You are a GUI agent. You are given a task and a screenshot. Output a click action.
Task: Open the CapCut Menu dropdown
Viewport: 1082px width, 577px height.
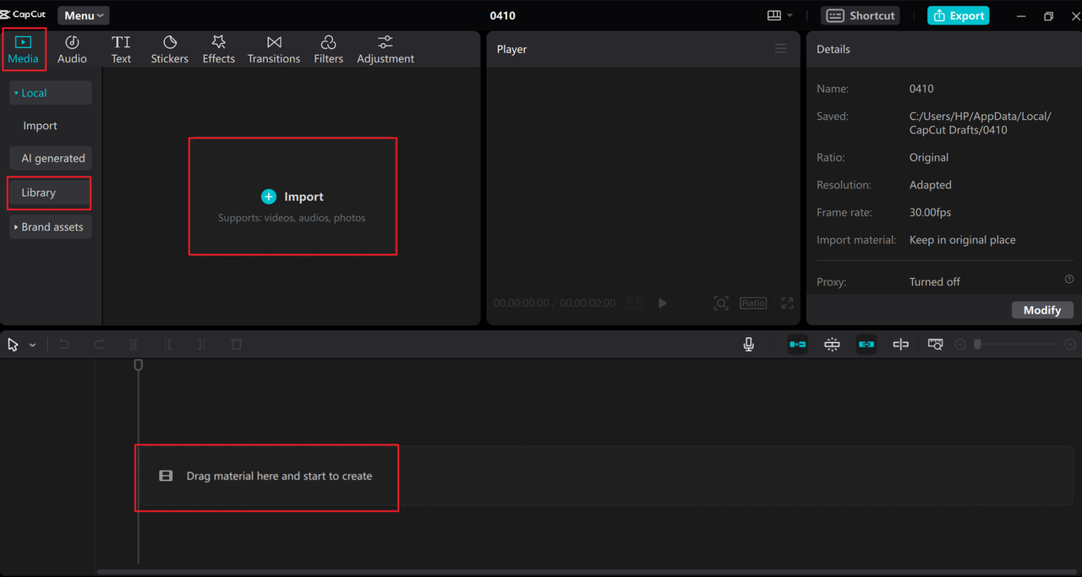[x=84, y=15]
